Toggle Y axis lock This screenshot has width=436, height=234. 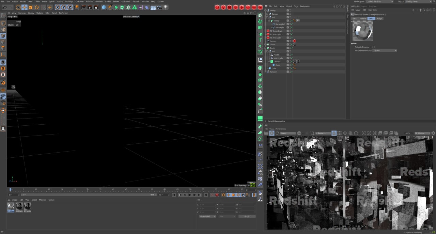click(64, 7)
